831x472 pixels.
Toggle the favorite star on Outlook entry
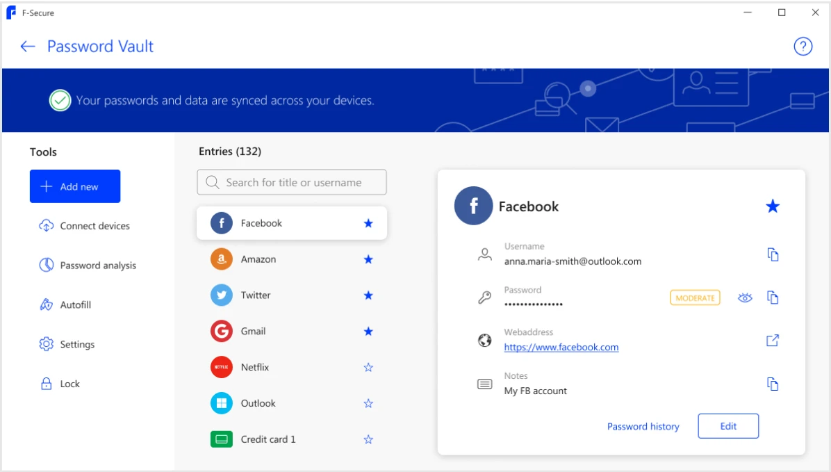tap(368, 403)
